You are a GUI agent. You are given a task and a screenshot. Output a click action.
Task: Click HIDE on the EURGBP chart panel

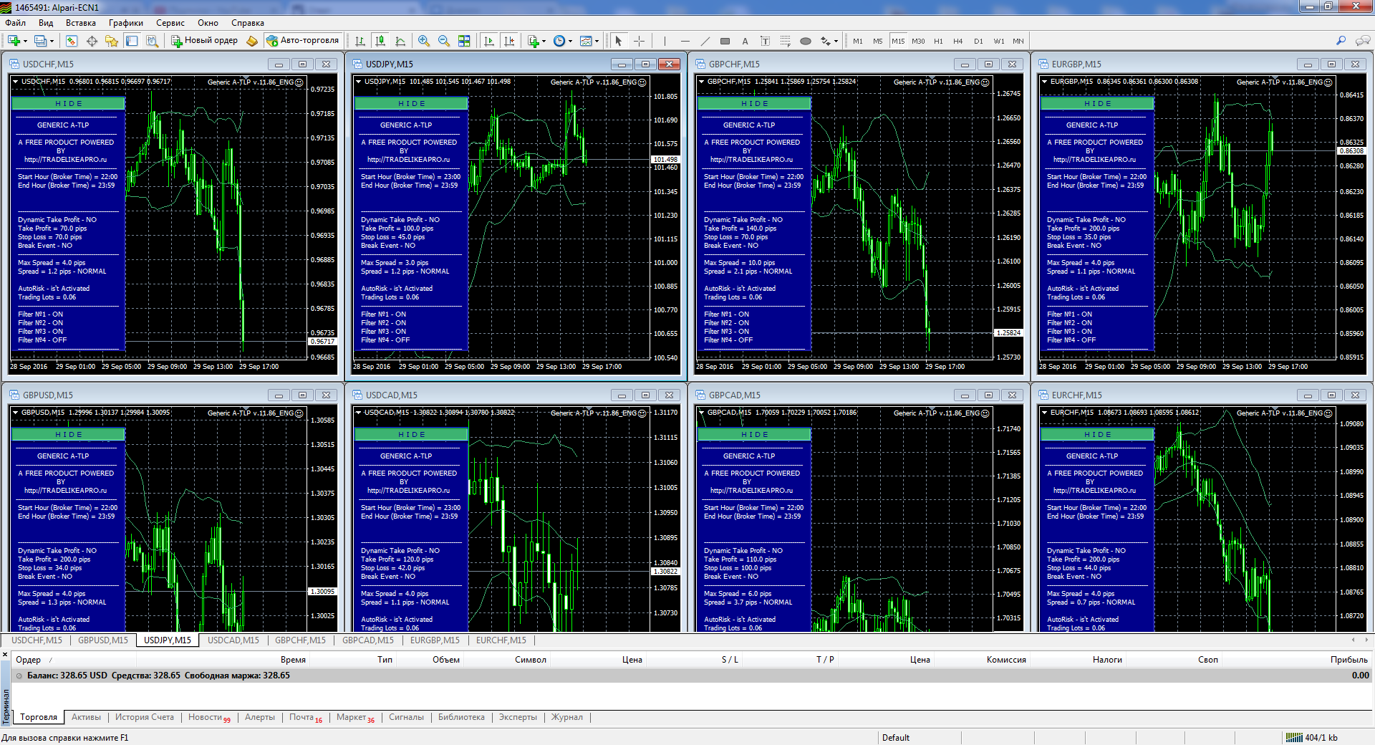tap(1098, 104)
